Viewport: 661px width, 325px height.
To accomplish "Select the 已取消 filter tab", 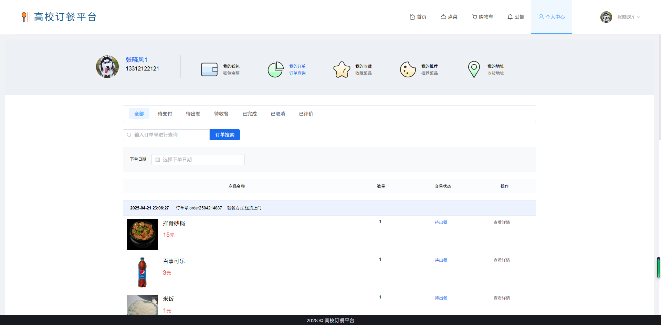I will pyautogui.click(x=277, y=114).
